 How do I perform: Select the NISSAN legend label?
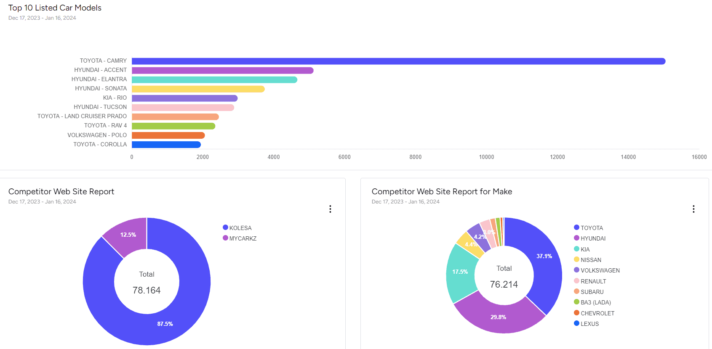(x=591, y=260)
